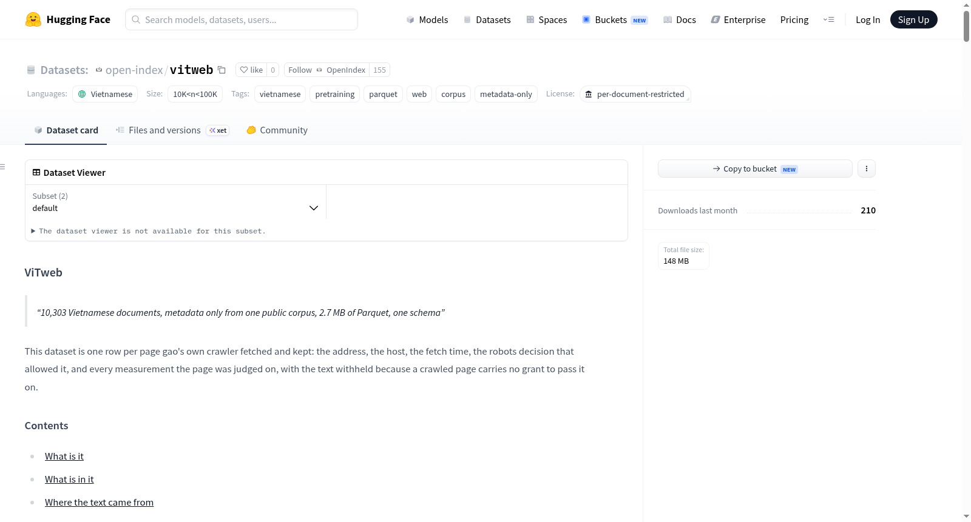The image size is (971, 522).
Task: Go to the Pricing page
Action: click(794, 19)
